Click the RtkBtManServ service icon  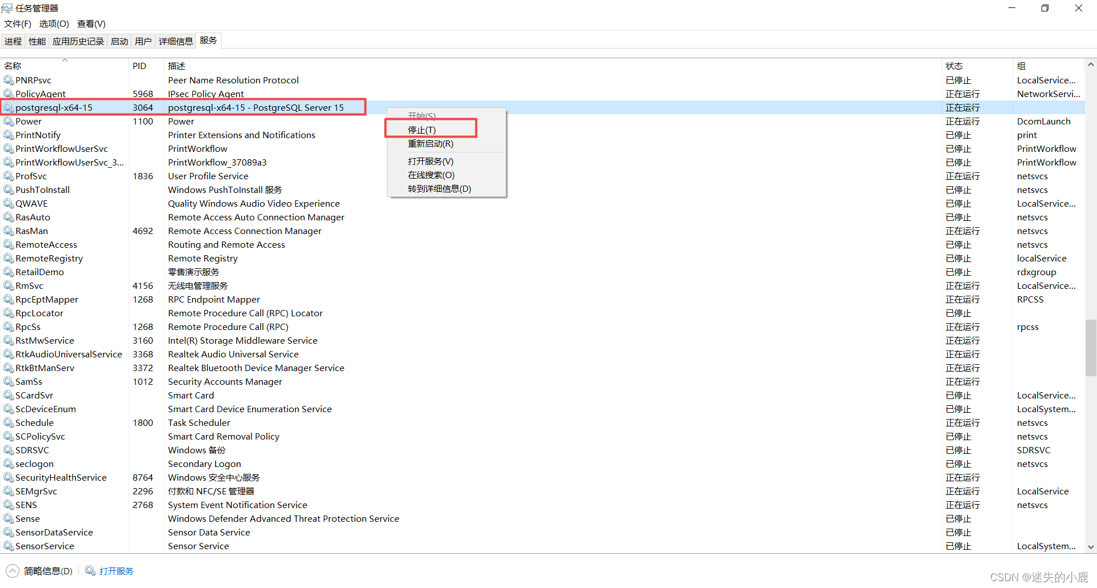[9, 368]
